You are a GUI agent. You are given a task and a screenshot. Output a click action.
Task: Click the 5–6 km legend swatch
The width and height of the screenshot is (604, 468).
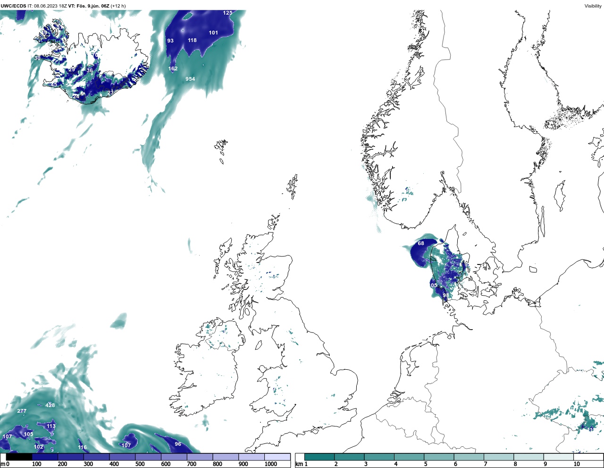coord(439,457)
